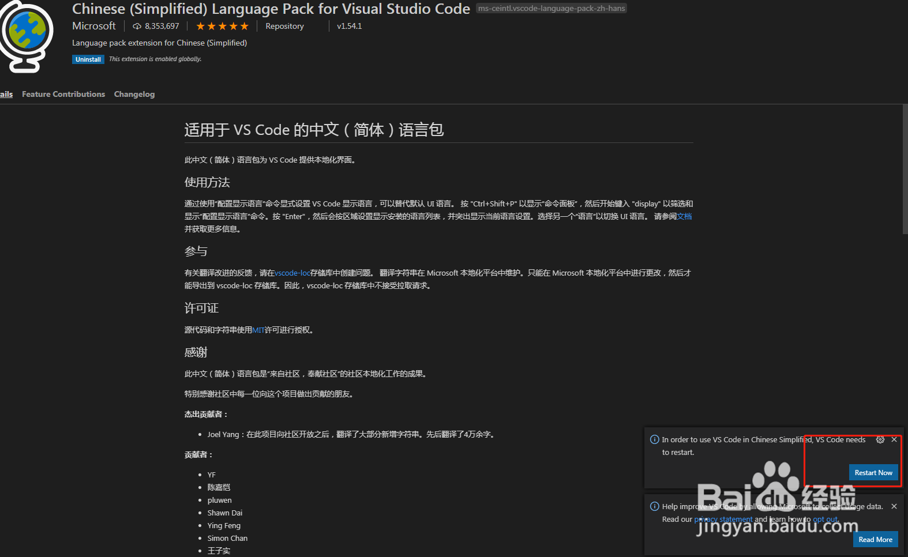Click the Restart Now button
Screen dimensions: 908x557
click(x=873, y=472)
